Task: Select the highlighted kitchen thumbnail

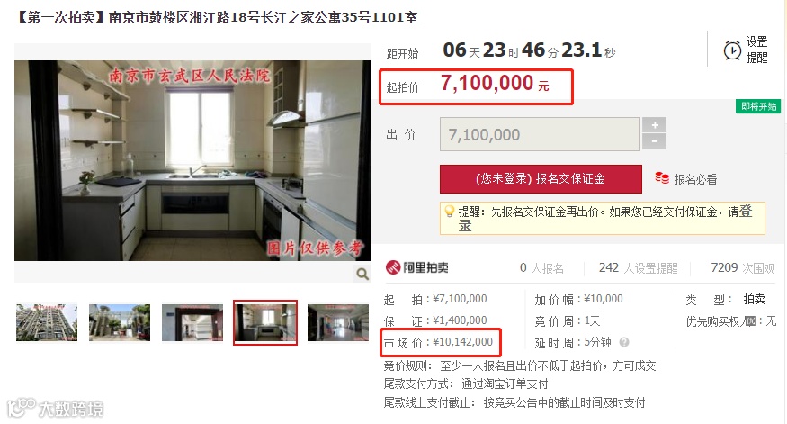Action: click(x=265, y=322)
